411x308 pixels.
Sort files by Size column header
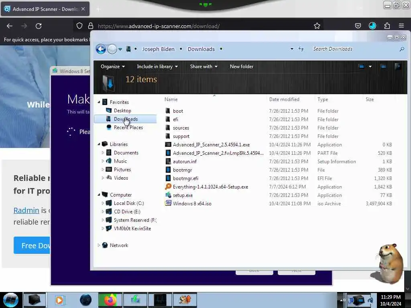370,99
